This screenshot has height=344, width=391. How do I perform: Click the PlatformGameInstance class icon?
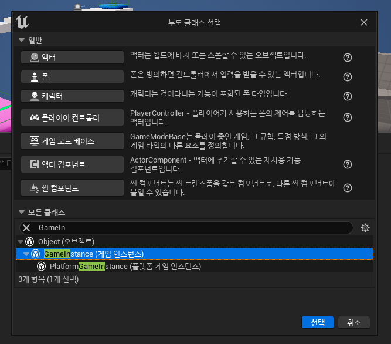42,267
